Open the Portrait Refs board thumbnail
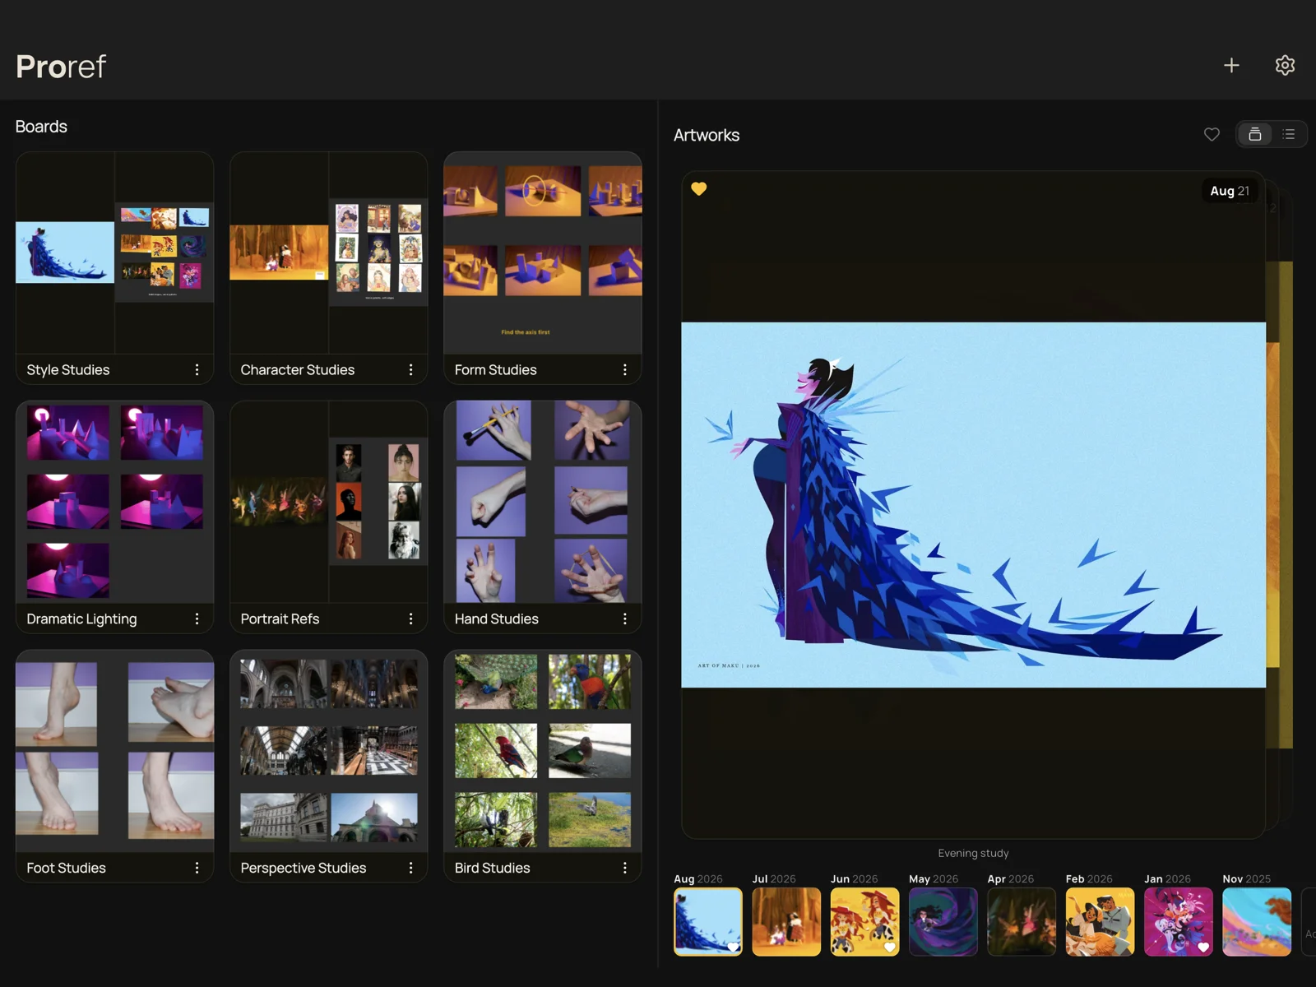This screenshot has width=1316, height=987. coord(328,502)
